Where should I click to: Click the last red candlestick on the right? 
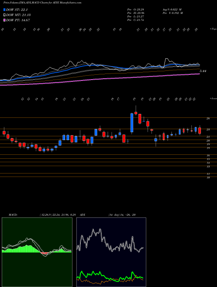[200, 131]
